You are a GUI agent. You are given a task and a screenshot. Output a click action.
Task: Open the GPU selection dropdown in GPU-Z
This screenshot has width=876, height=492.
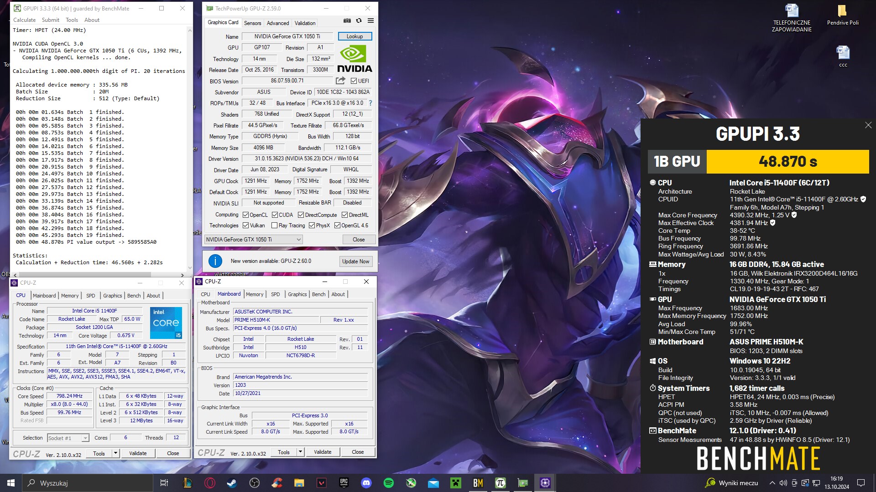click(254, 240)
